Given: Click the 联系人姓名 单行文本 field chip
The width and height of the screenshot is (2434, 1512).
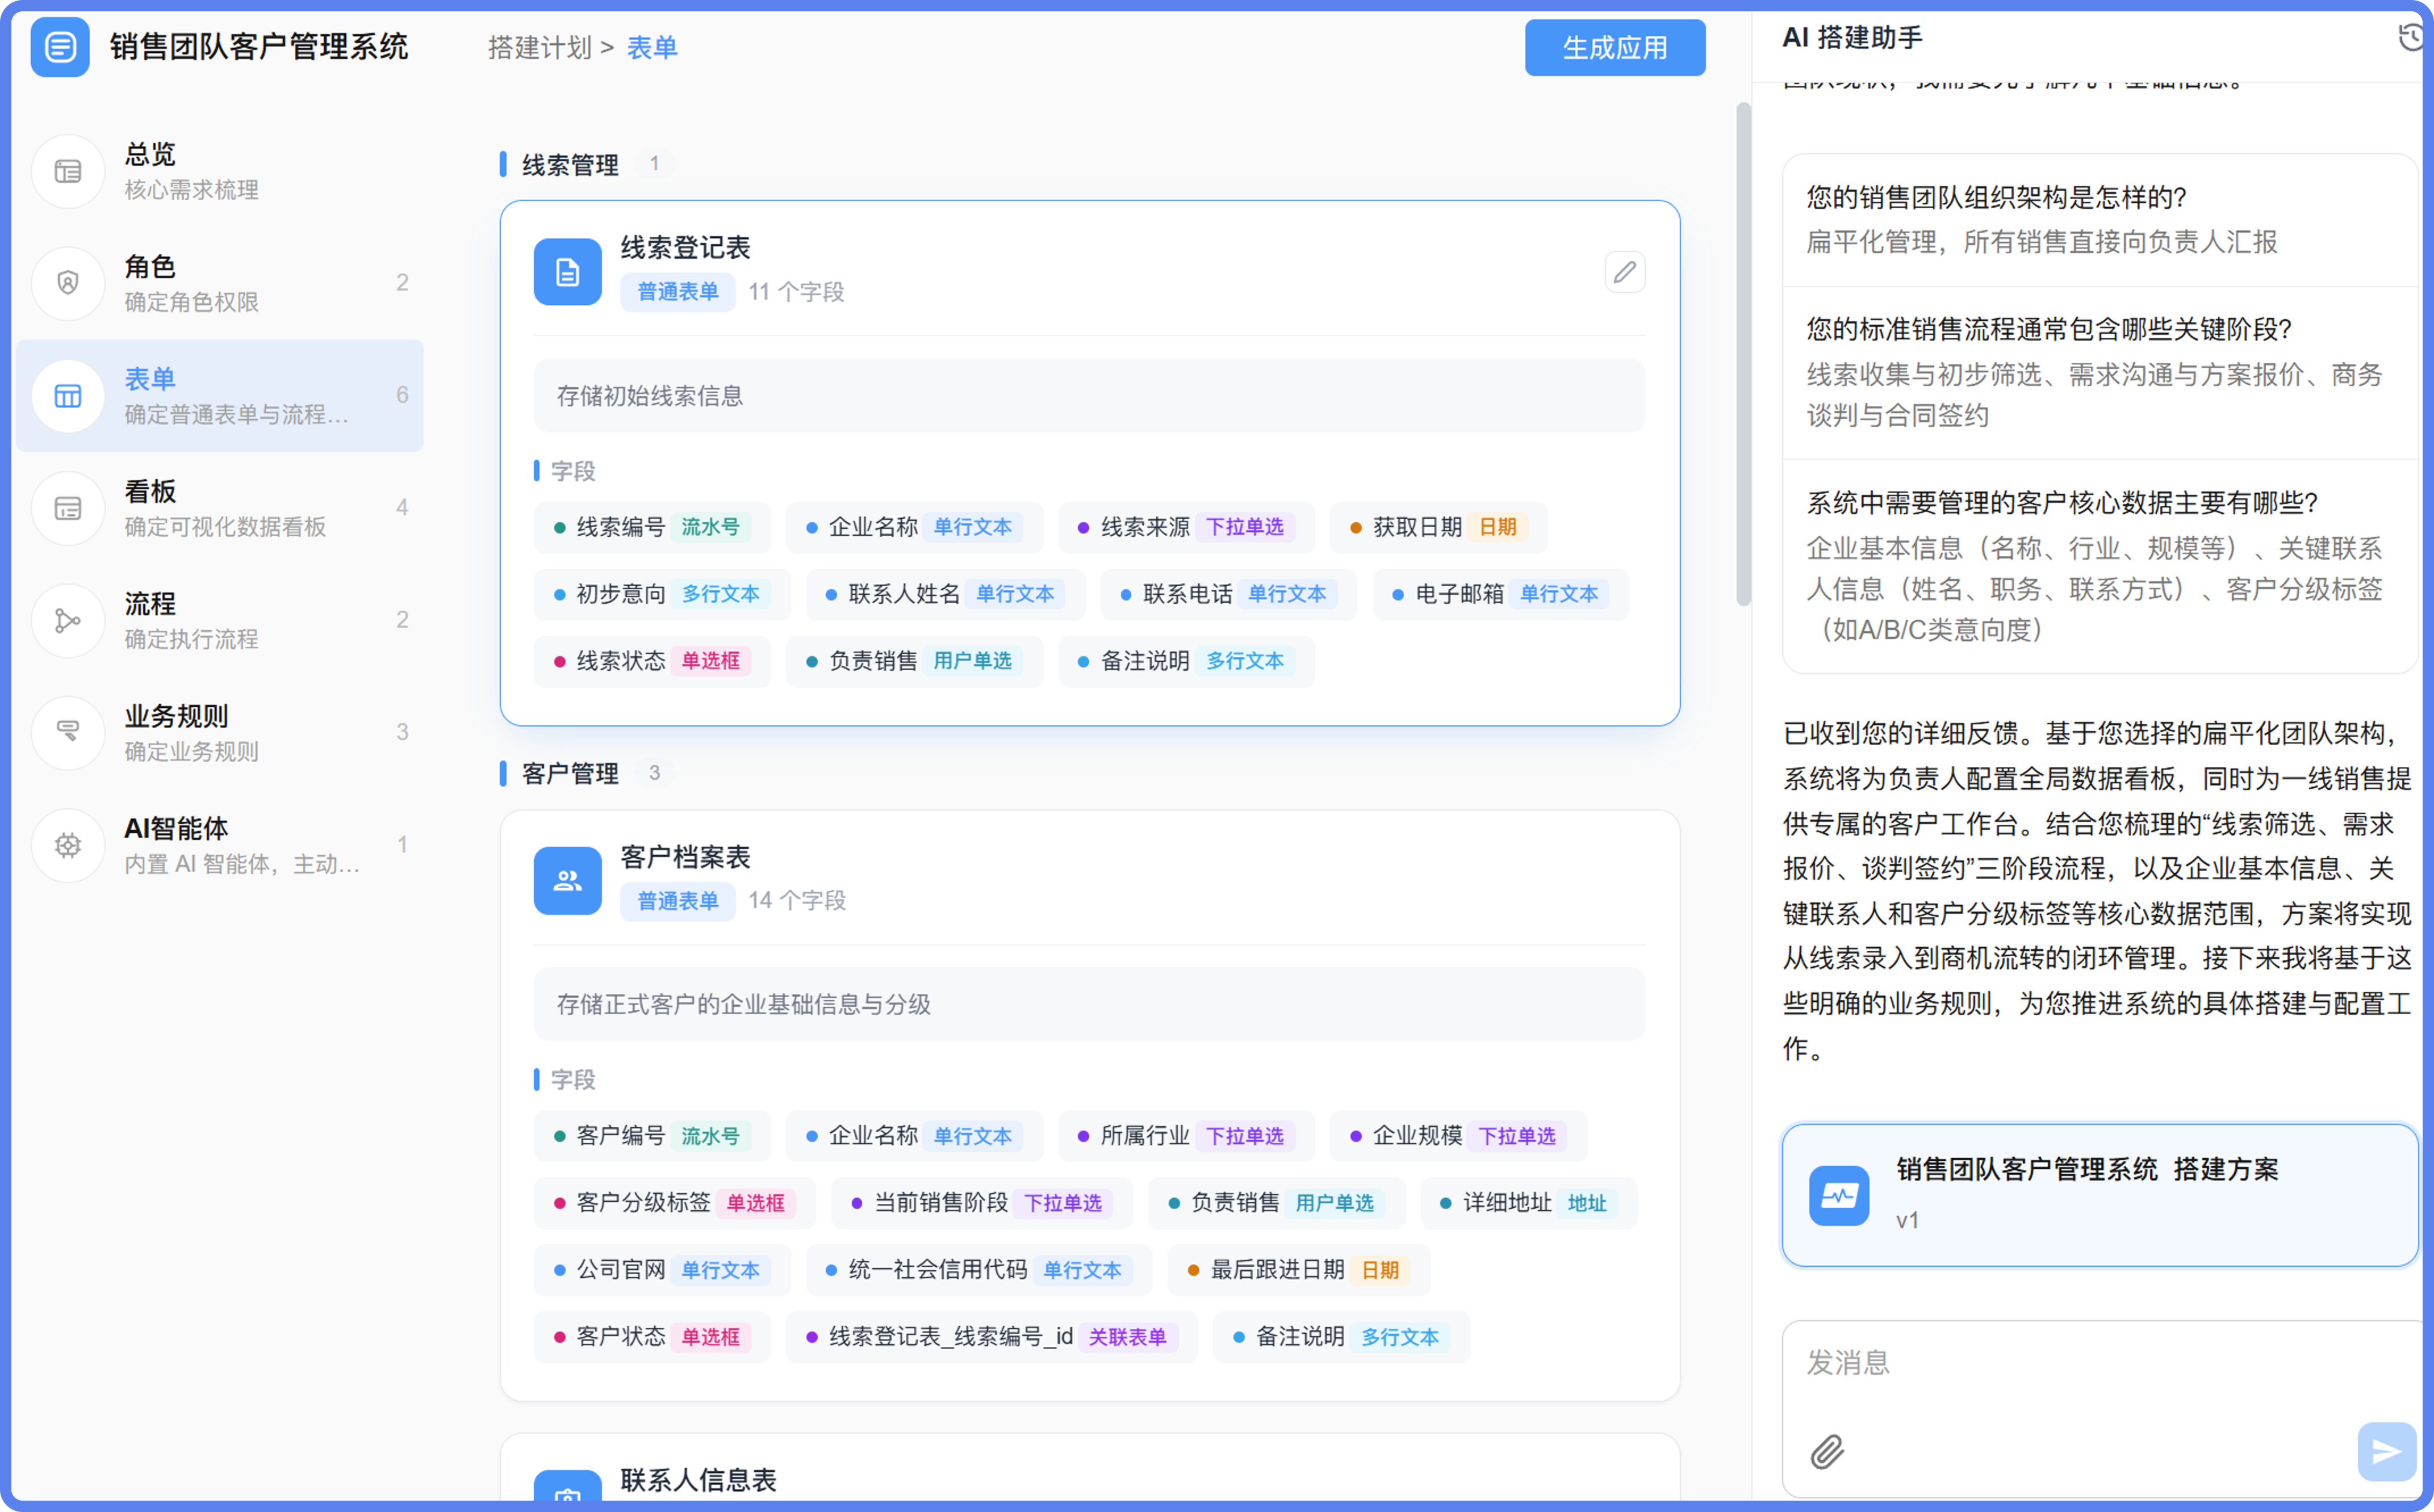Looking at the screenshot, I should tap(946, 594).
